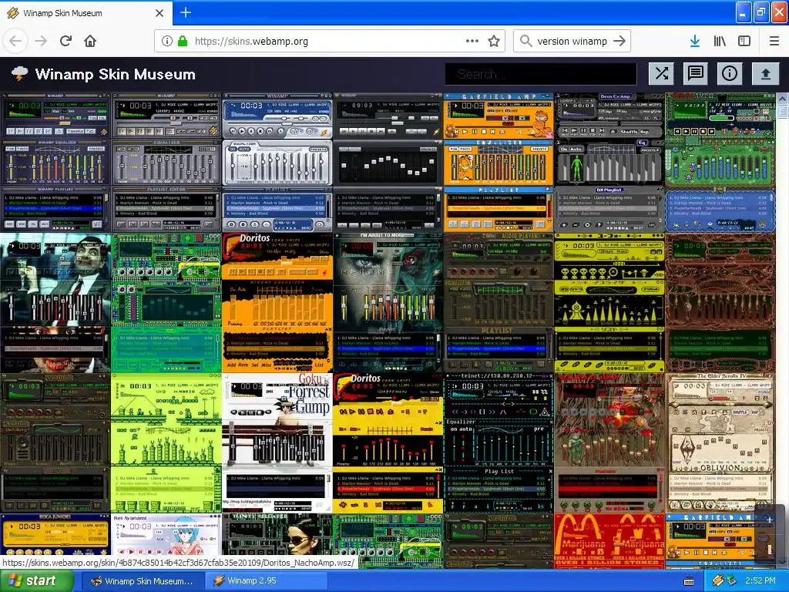Bookmark this page with the star icon

click(x=494, y=42)
